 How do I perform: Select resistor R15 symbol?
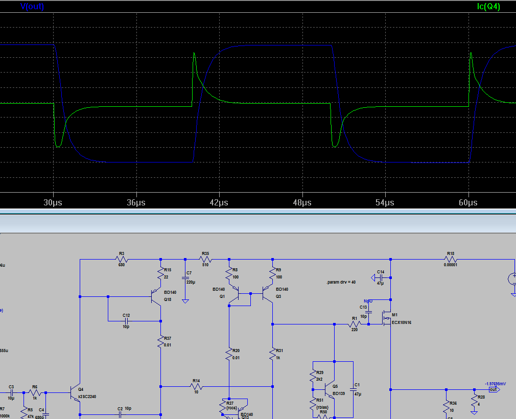coord(160,273)
